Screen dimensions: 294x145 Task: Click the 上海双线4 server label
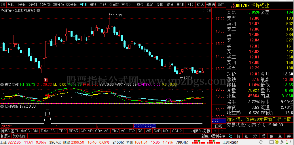click(x=230, y=142)
